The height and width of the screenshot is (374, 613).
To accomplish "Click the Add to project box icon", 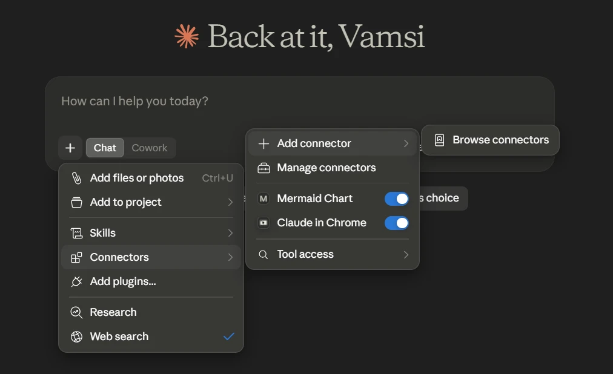I will coord(76,202).
